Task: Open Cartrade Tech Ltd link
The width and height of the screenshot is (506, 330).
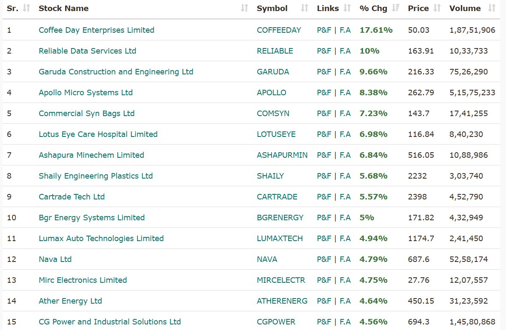Action: [x=71, y=197]
